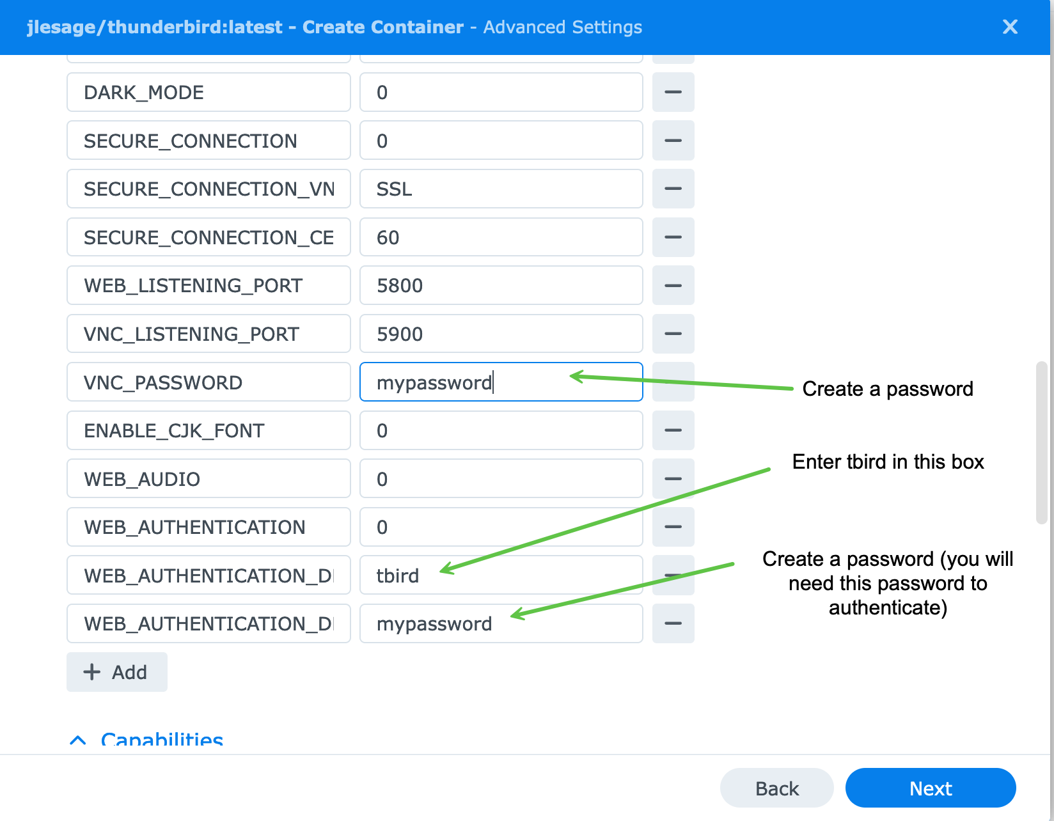Click the WEB_AUDIO value field
The image size is (1054, 821).
point(501,478)
